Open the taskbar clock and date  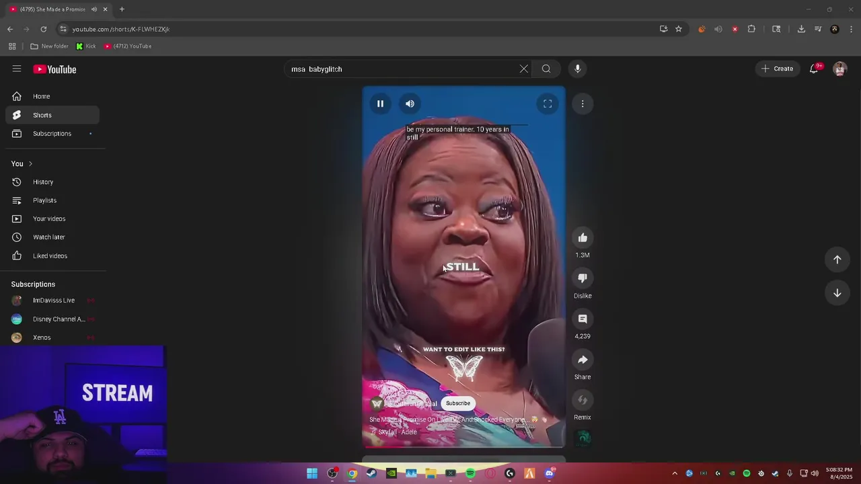pos(841,473)
